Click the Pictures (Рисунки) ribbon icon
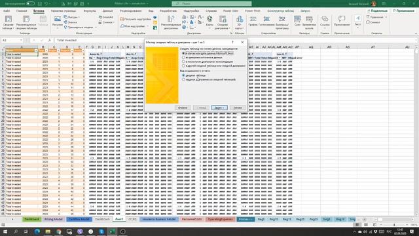This screenshot has width=419, height=236. [x=57, y=22]
